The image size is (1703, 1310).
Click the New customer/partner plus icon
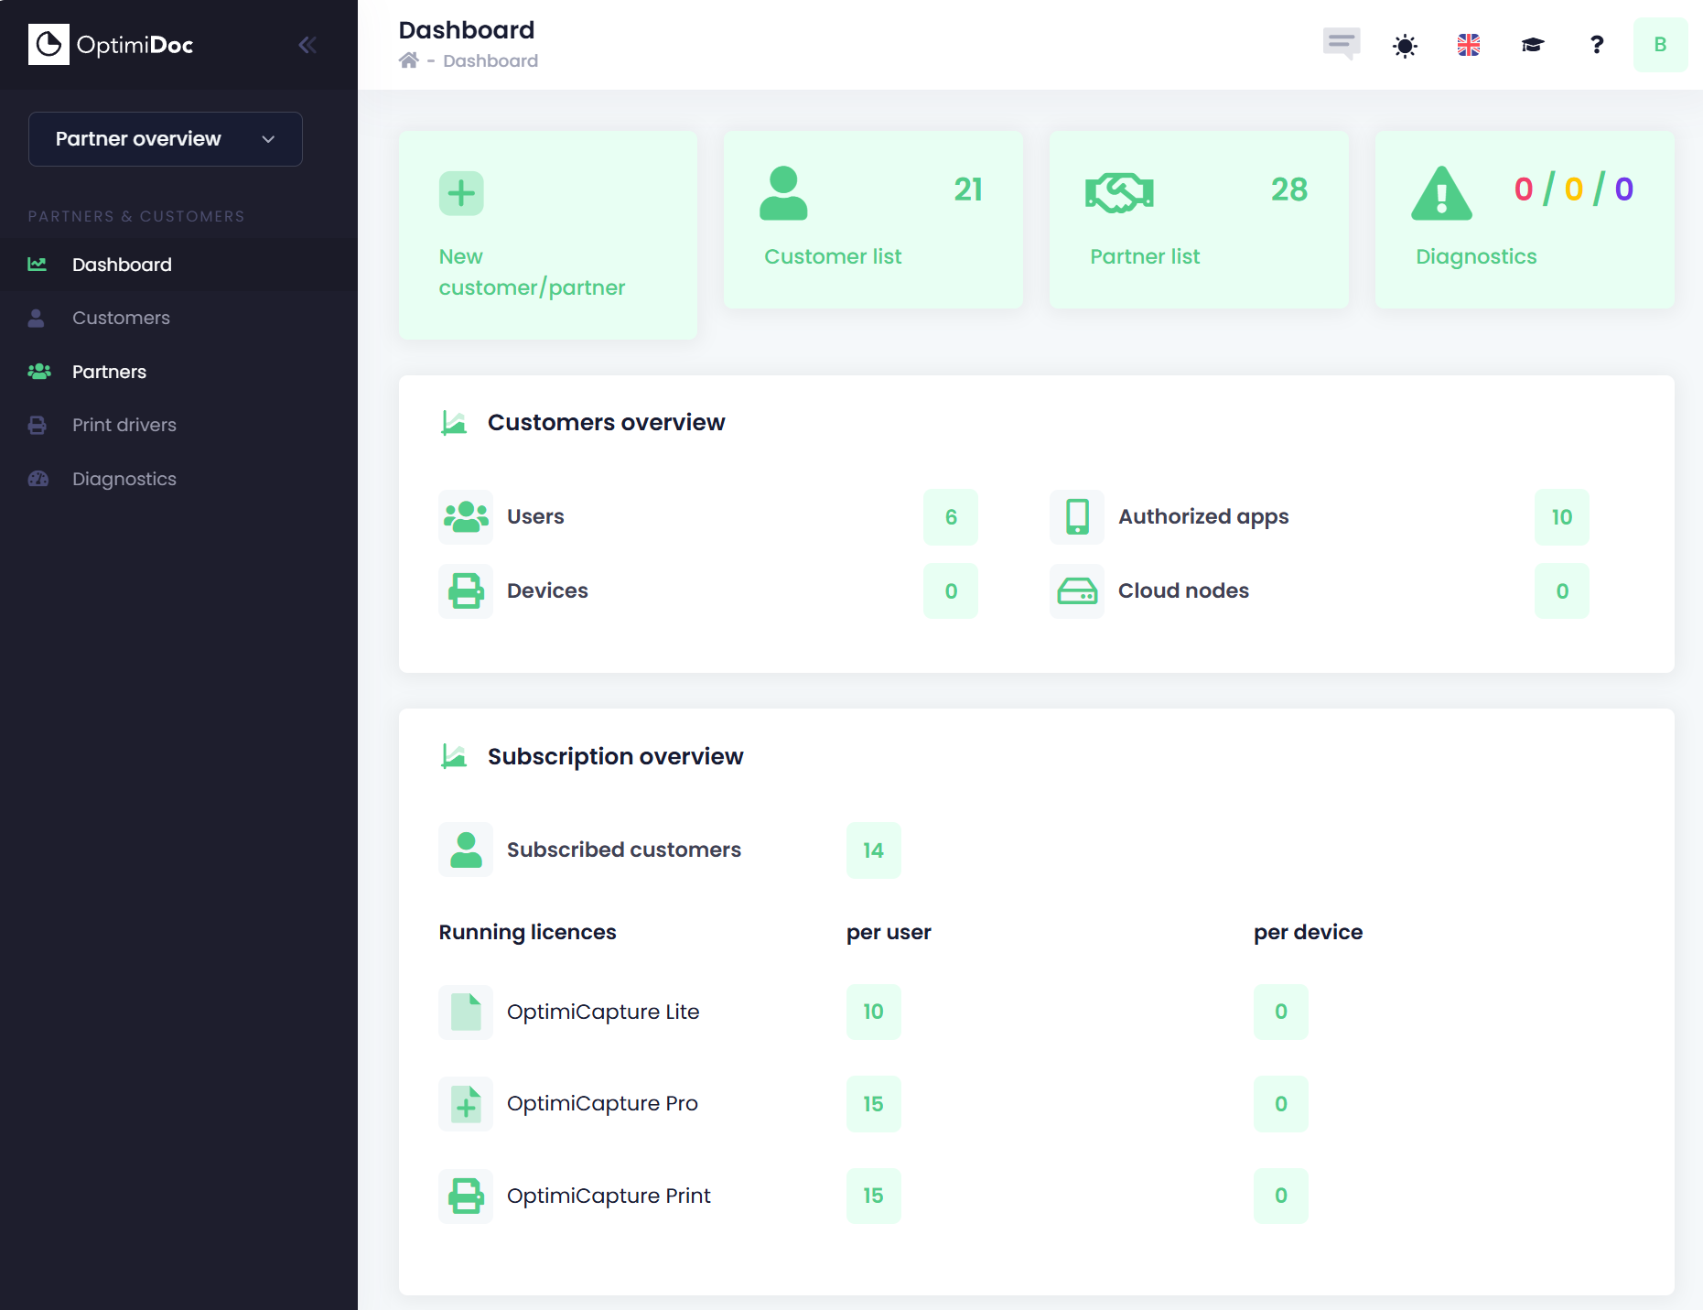461,193
